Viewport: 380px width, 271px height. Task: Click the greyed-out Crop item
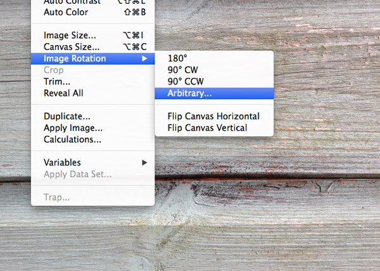(x=53, y=70)
